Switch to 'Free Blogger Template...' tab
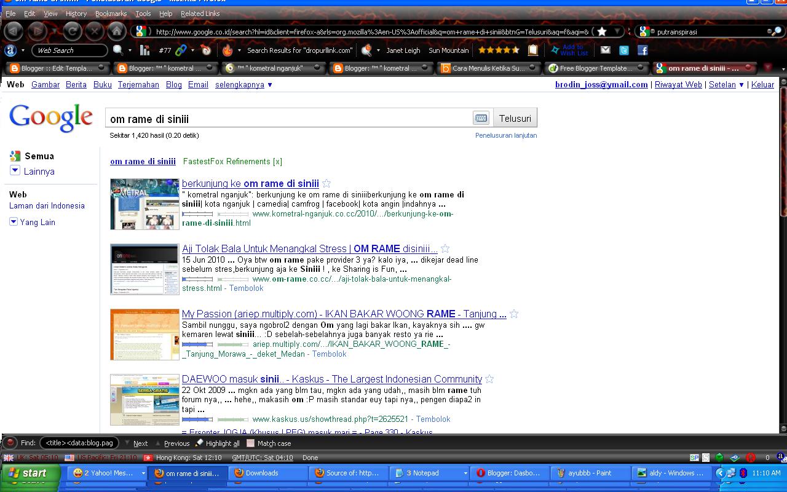 [595, 68]
